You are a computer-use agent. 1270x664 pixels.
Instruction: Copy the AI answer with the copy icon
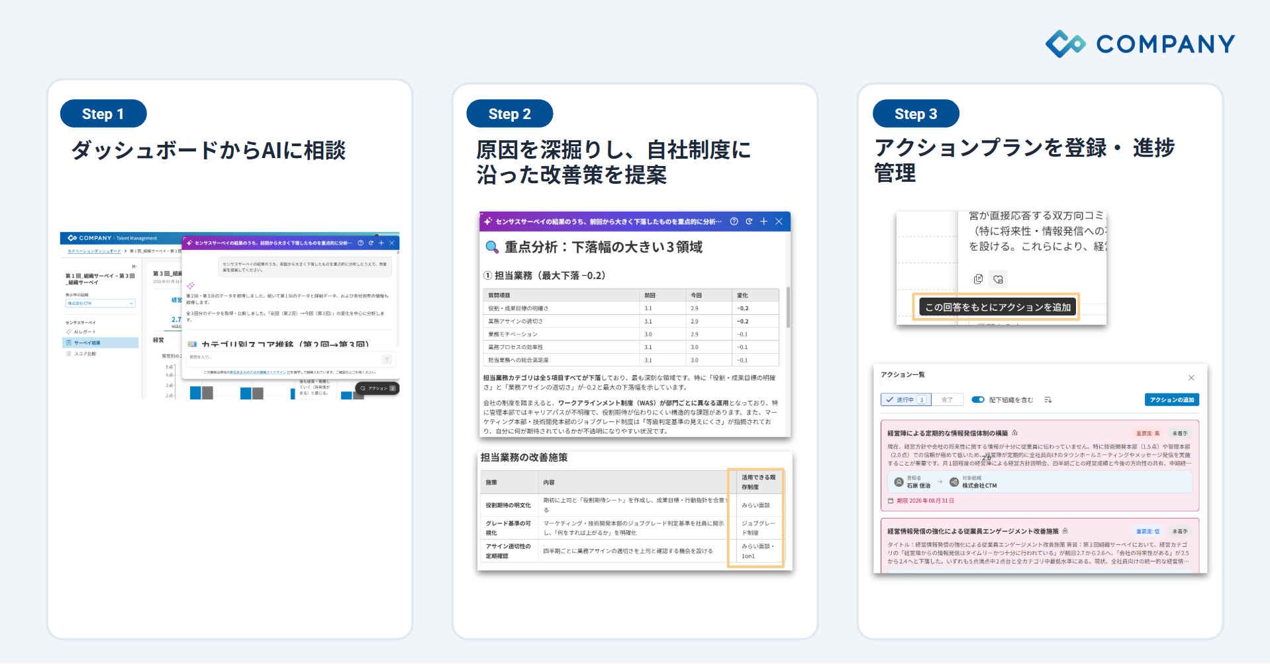click(x=978, y=279)
